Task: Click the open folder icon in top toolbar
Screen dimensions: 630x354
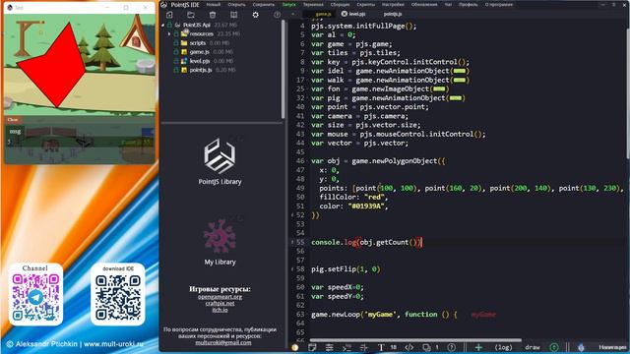Action: click(191, 15)
